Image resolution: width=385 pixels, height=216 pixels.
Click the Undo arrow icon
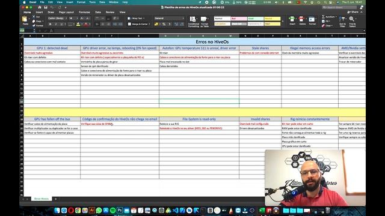52,7
